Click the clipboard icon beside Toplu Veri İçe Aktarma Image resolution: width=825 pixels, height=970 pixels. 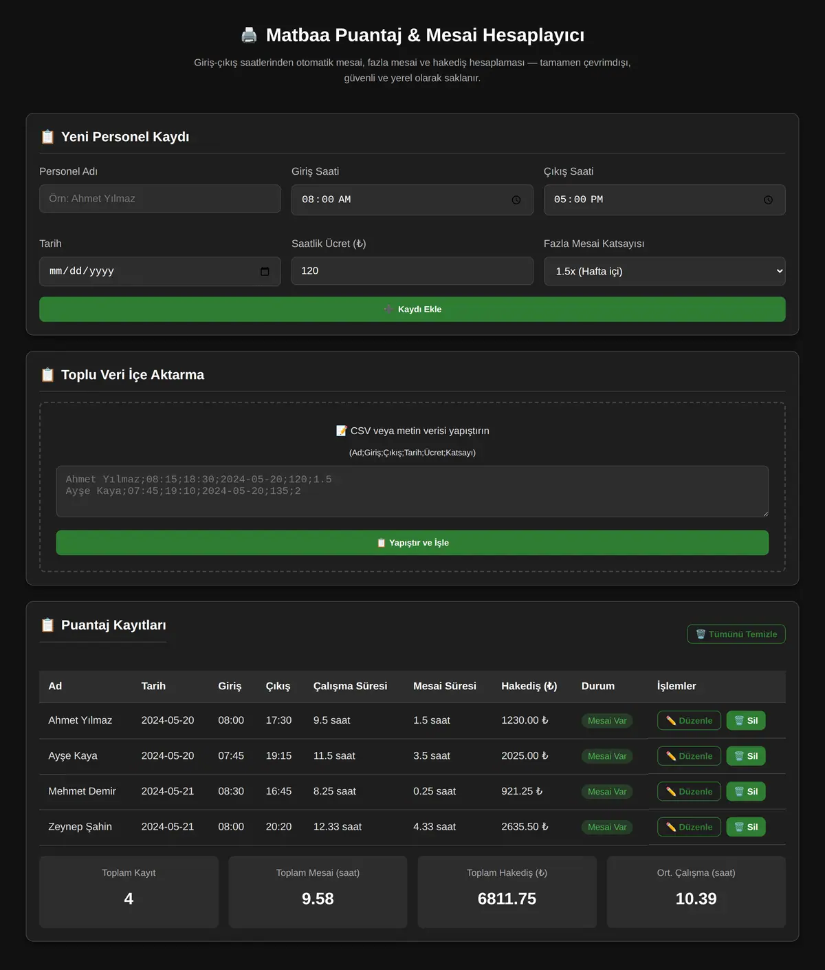[x=47, y=375]
